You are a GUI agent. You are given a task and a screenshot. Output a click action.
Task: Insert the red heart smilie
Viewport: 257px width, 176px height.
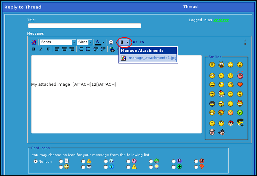click(240, 84)
